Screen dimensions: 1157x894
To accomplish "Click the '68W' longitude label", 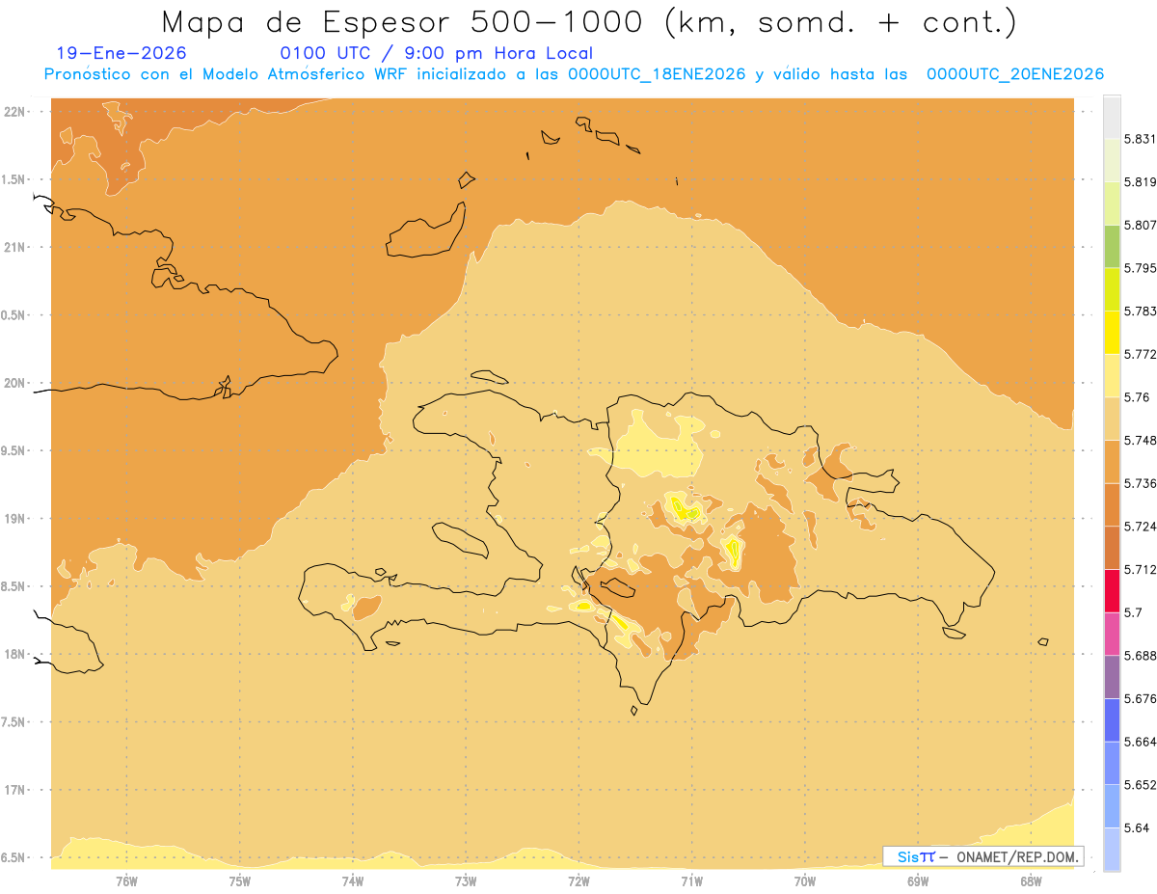I will click(x=1031, y=880).
